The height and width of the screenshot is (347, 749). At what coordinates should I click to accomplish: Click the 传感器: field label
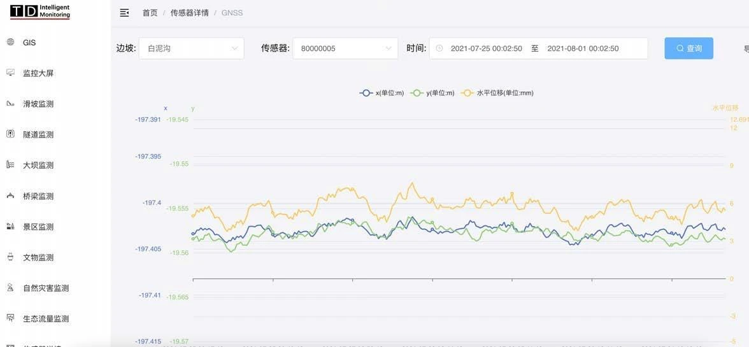click(x=276, y=48)
